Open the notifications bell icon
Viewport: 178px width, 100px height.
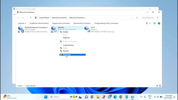(174, 97)
